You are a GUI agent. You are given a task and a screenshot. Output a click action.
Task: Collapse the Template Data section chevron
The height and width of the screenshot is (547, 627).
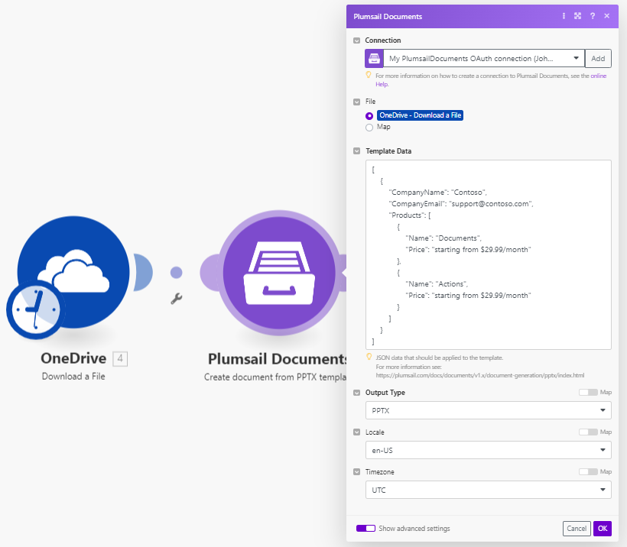click(356, 151)
